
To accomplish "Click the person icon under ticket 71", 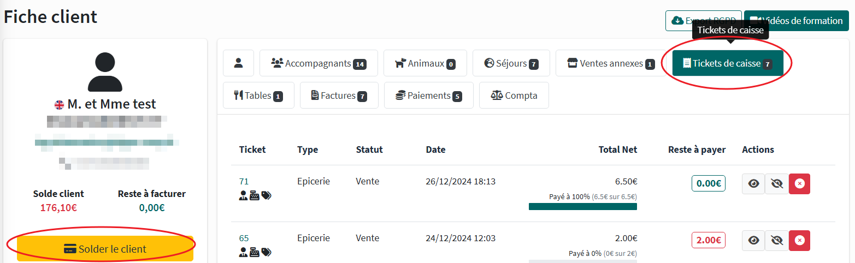I will (x=244, y=195).
